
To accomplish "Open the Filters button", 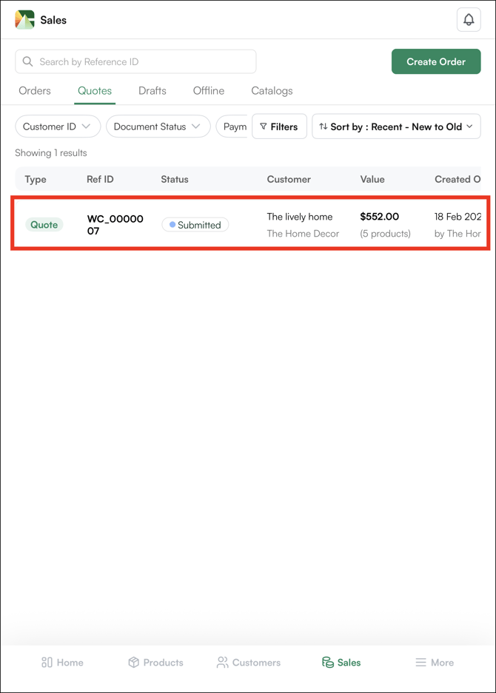I will pos(279,126).
